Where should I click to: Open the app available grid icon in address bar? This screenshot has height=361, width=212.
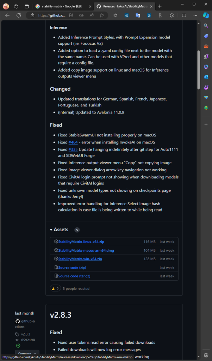click(71, 16)
